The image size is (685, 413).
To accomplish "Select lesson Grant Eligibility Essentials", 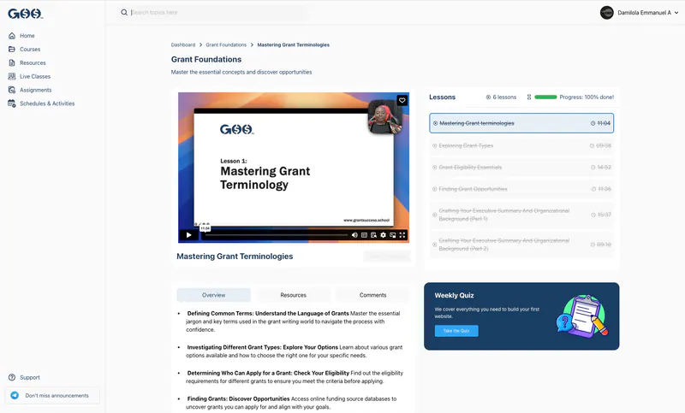I will tap(521, 168).
